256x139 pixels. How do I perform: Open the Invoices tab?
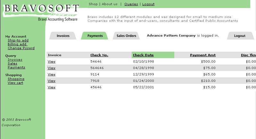click(63, 36)
